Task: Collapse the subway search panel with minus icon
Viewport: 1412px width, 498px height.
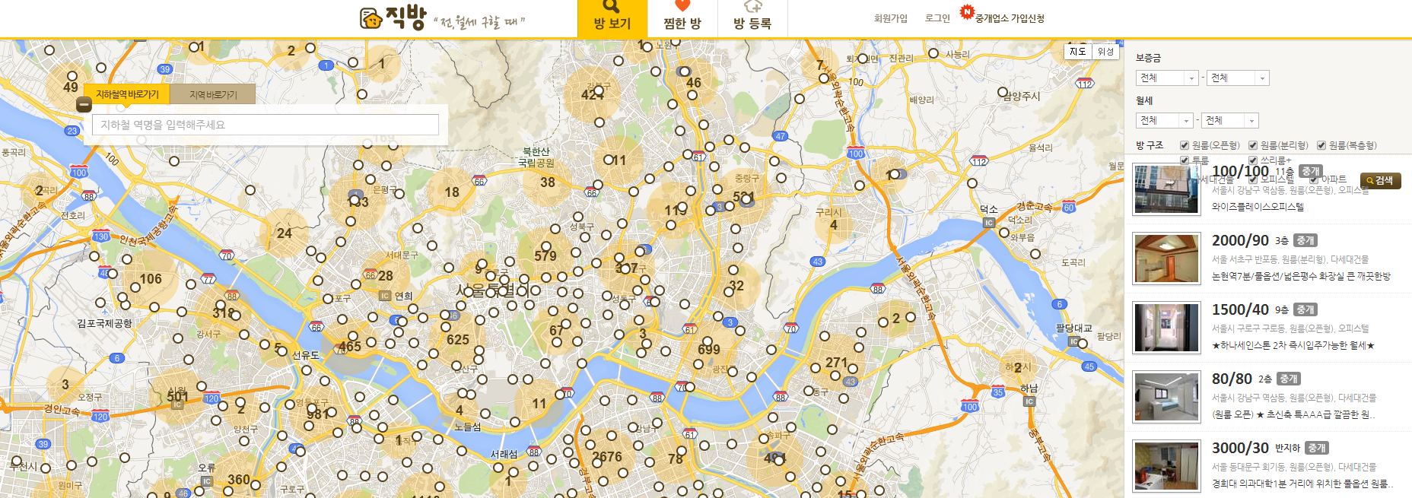Action: click(84, 105)
